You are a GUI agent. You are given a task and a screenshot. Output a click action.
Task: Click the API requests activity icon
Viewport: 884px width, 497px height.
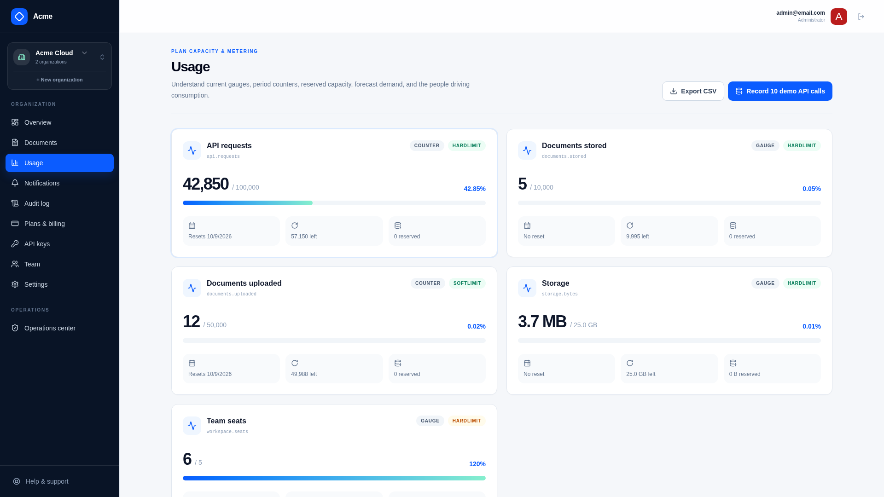coord(192,150)
